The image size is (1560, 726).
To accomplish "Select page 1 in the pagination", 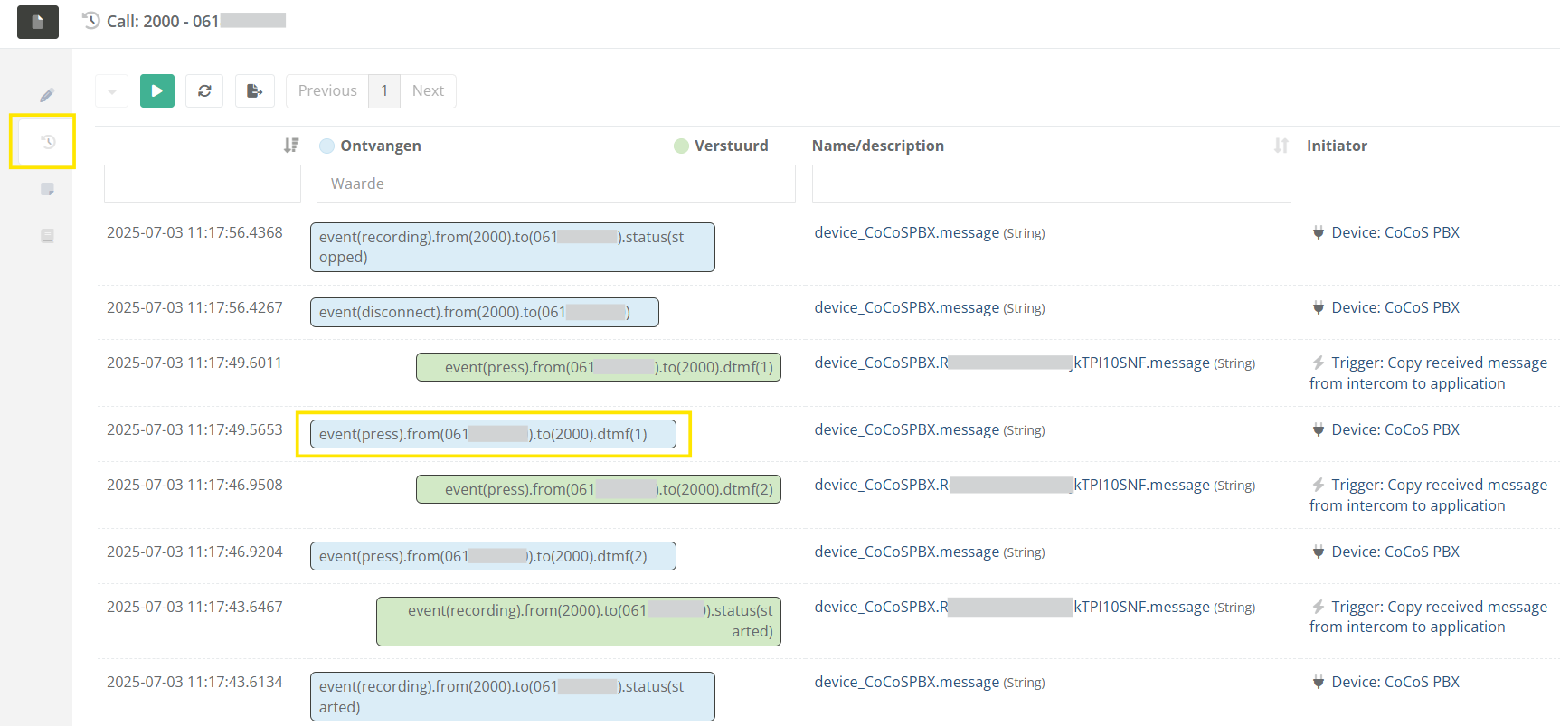I will tap(384, 90).
